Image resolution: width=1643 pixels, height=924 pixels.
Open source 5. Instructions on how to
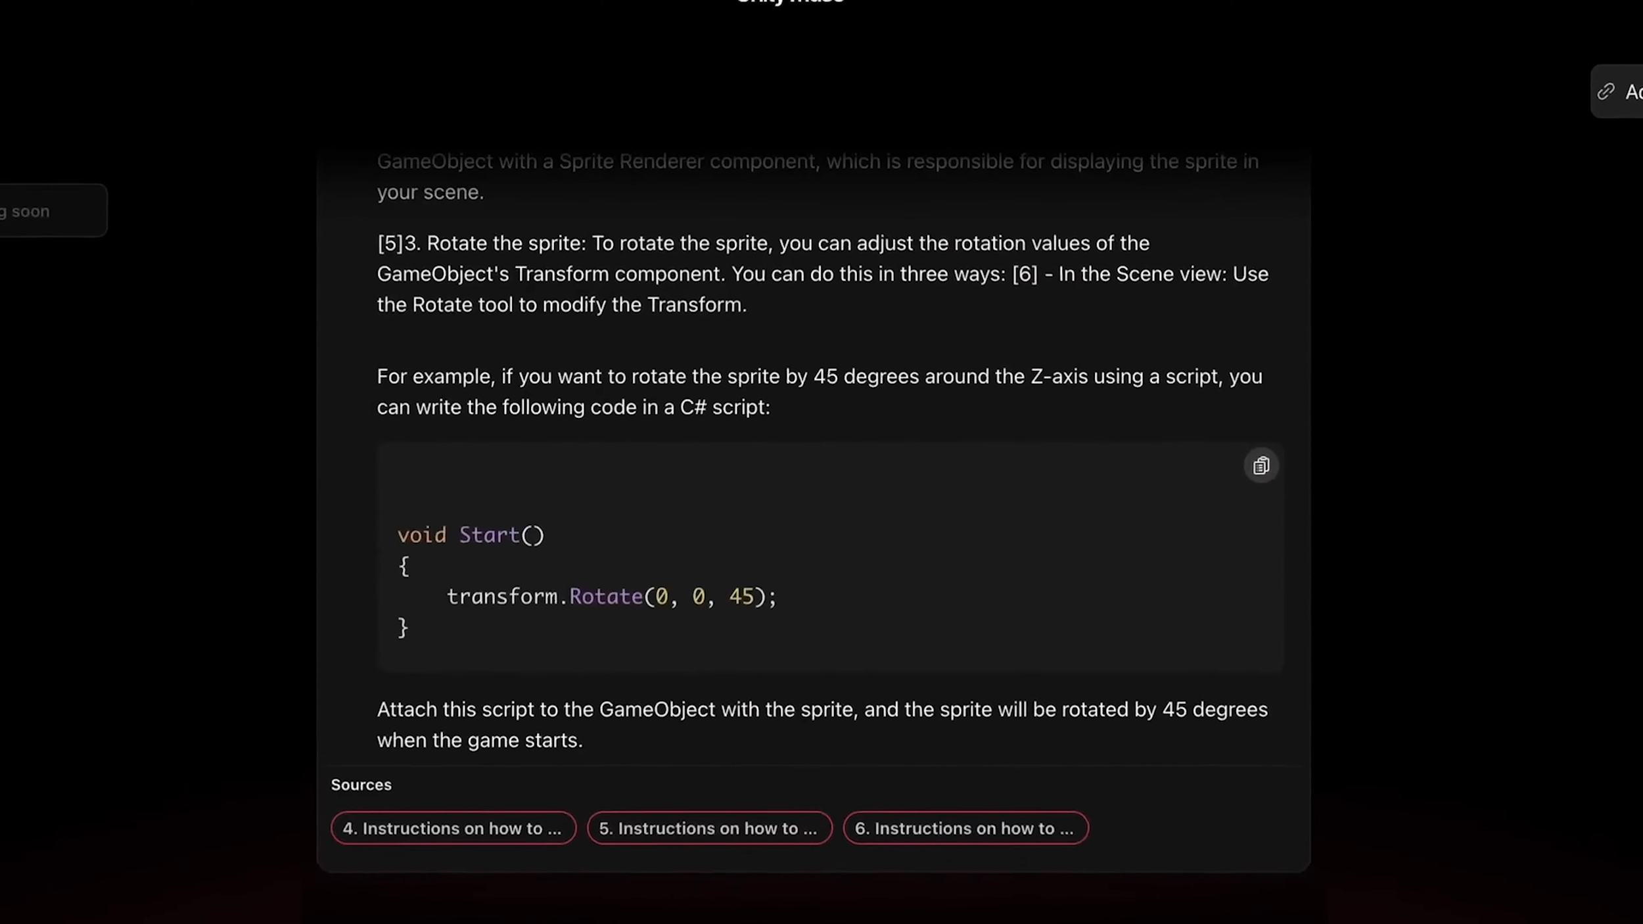pos(709,828)
